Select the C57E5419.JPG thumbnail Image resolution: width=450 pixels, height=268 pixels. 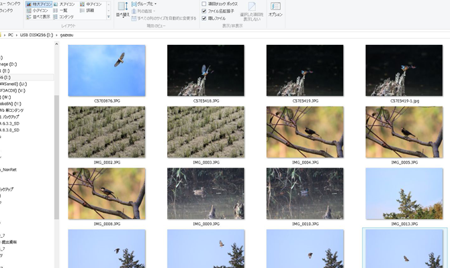305,70
